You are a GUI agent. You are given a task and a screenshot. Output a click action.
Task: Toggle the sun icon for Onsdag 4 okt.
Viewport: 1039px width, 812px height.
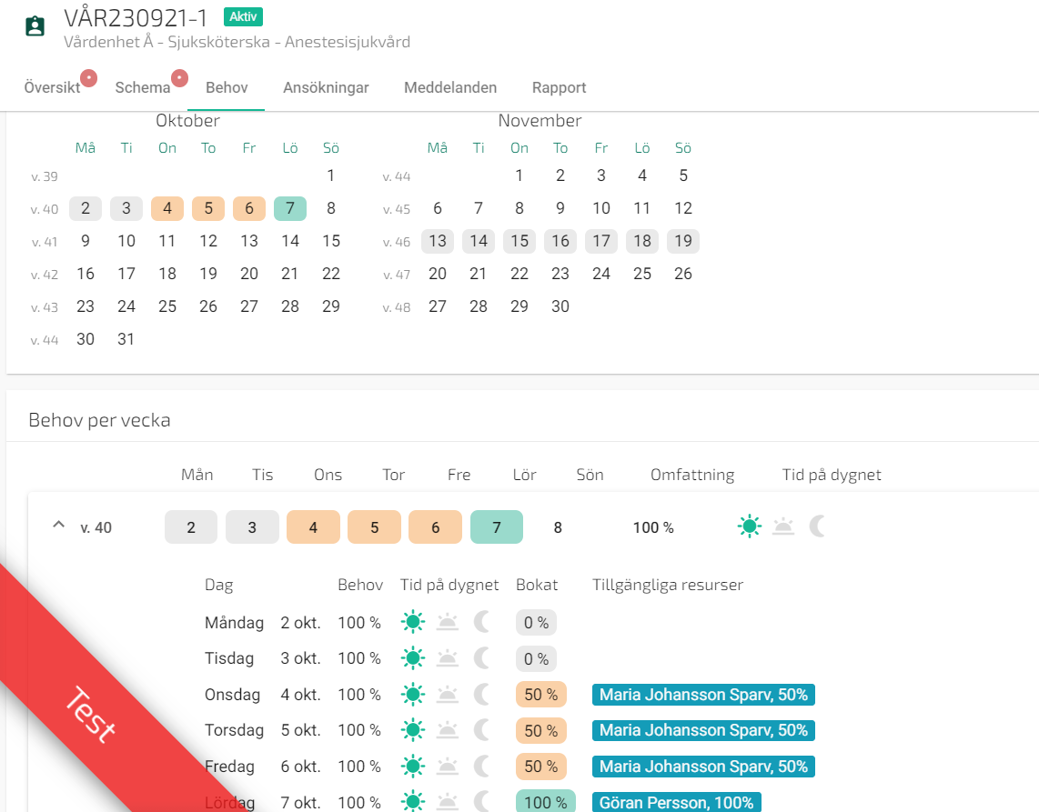(x=413, y=694)
